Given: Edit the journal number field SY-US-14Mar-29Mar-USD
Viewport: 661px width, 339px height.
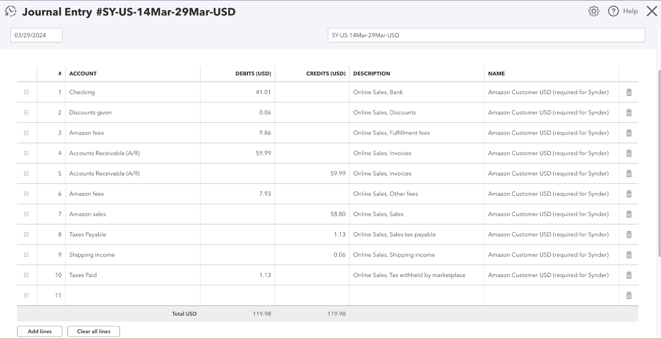Looking at the screenshot, I should click(486, 35).
